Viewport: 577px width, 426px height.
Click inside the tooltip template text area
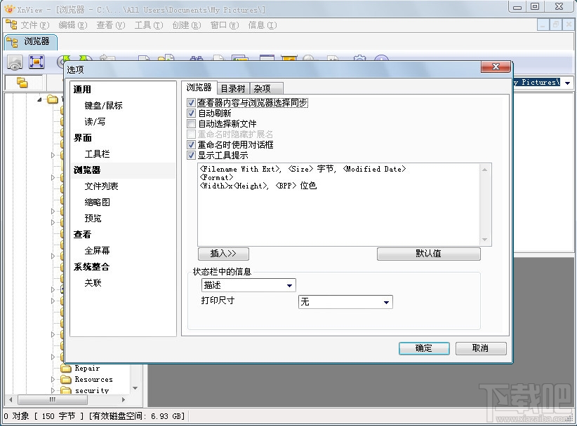337,203
